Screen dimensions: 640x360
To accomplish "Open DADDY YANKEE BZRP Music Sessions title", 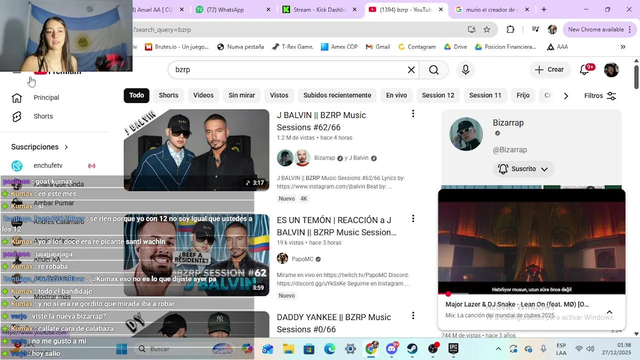I will coord(334,323).
